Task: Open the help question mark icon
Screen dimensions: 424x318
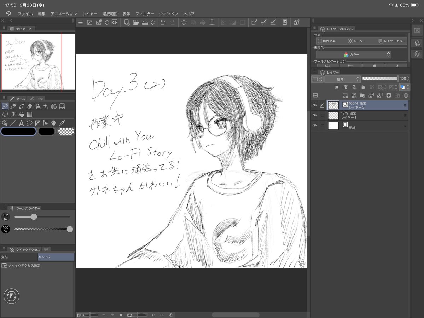Action: pyautogui.click(x=296, y=22)
